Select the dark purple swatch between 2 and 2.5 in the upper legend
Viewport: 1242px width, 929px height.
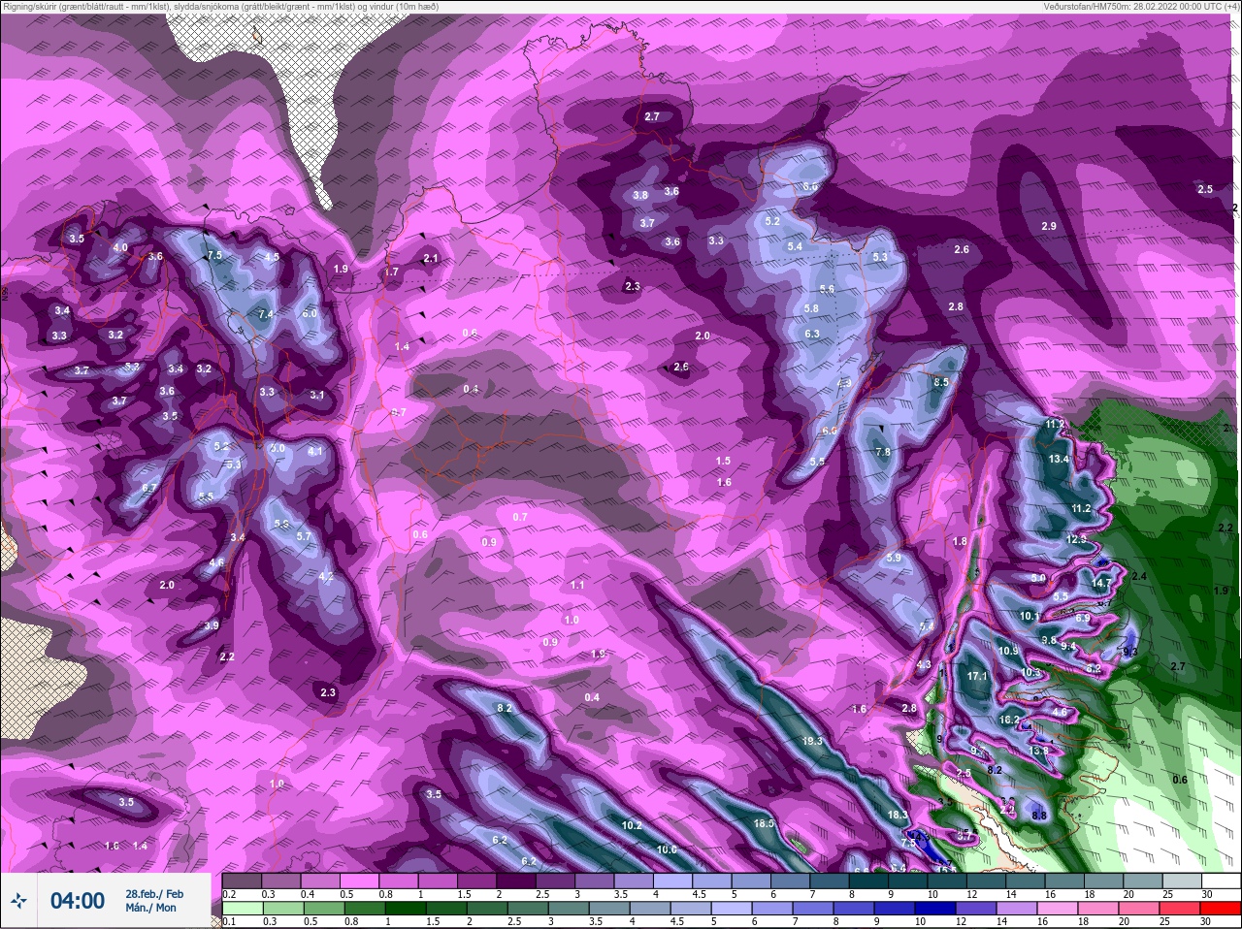tap(517, 881)
